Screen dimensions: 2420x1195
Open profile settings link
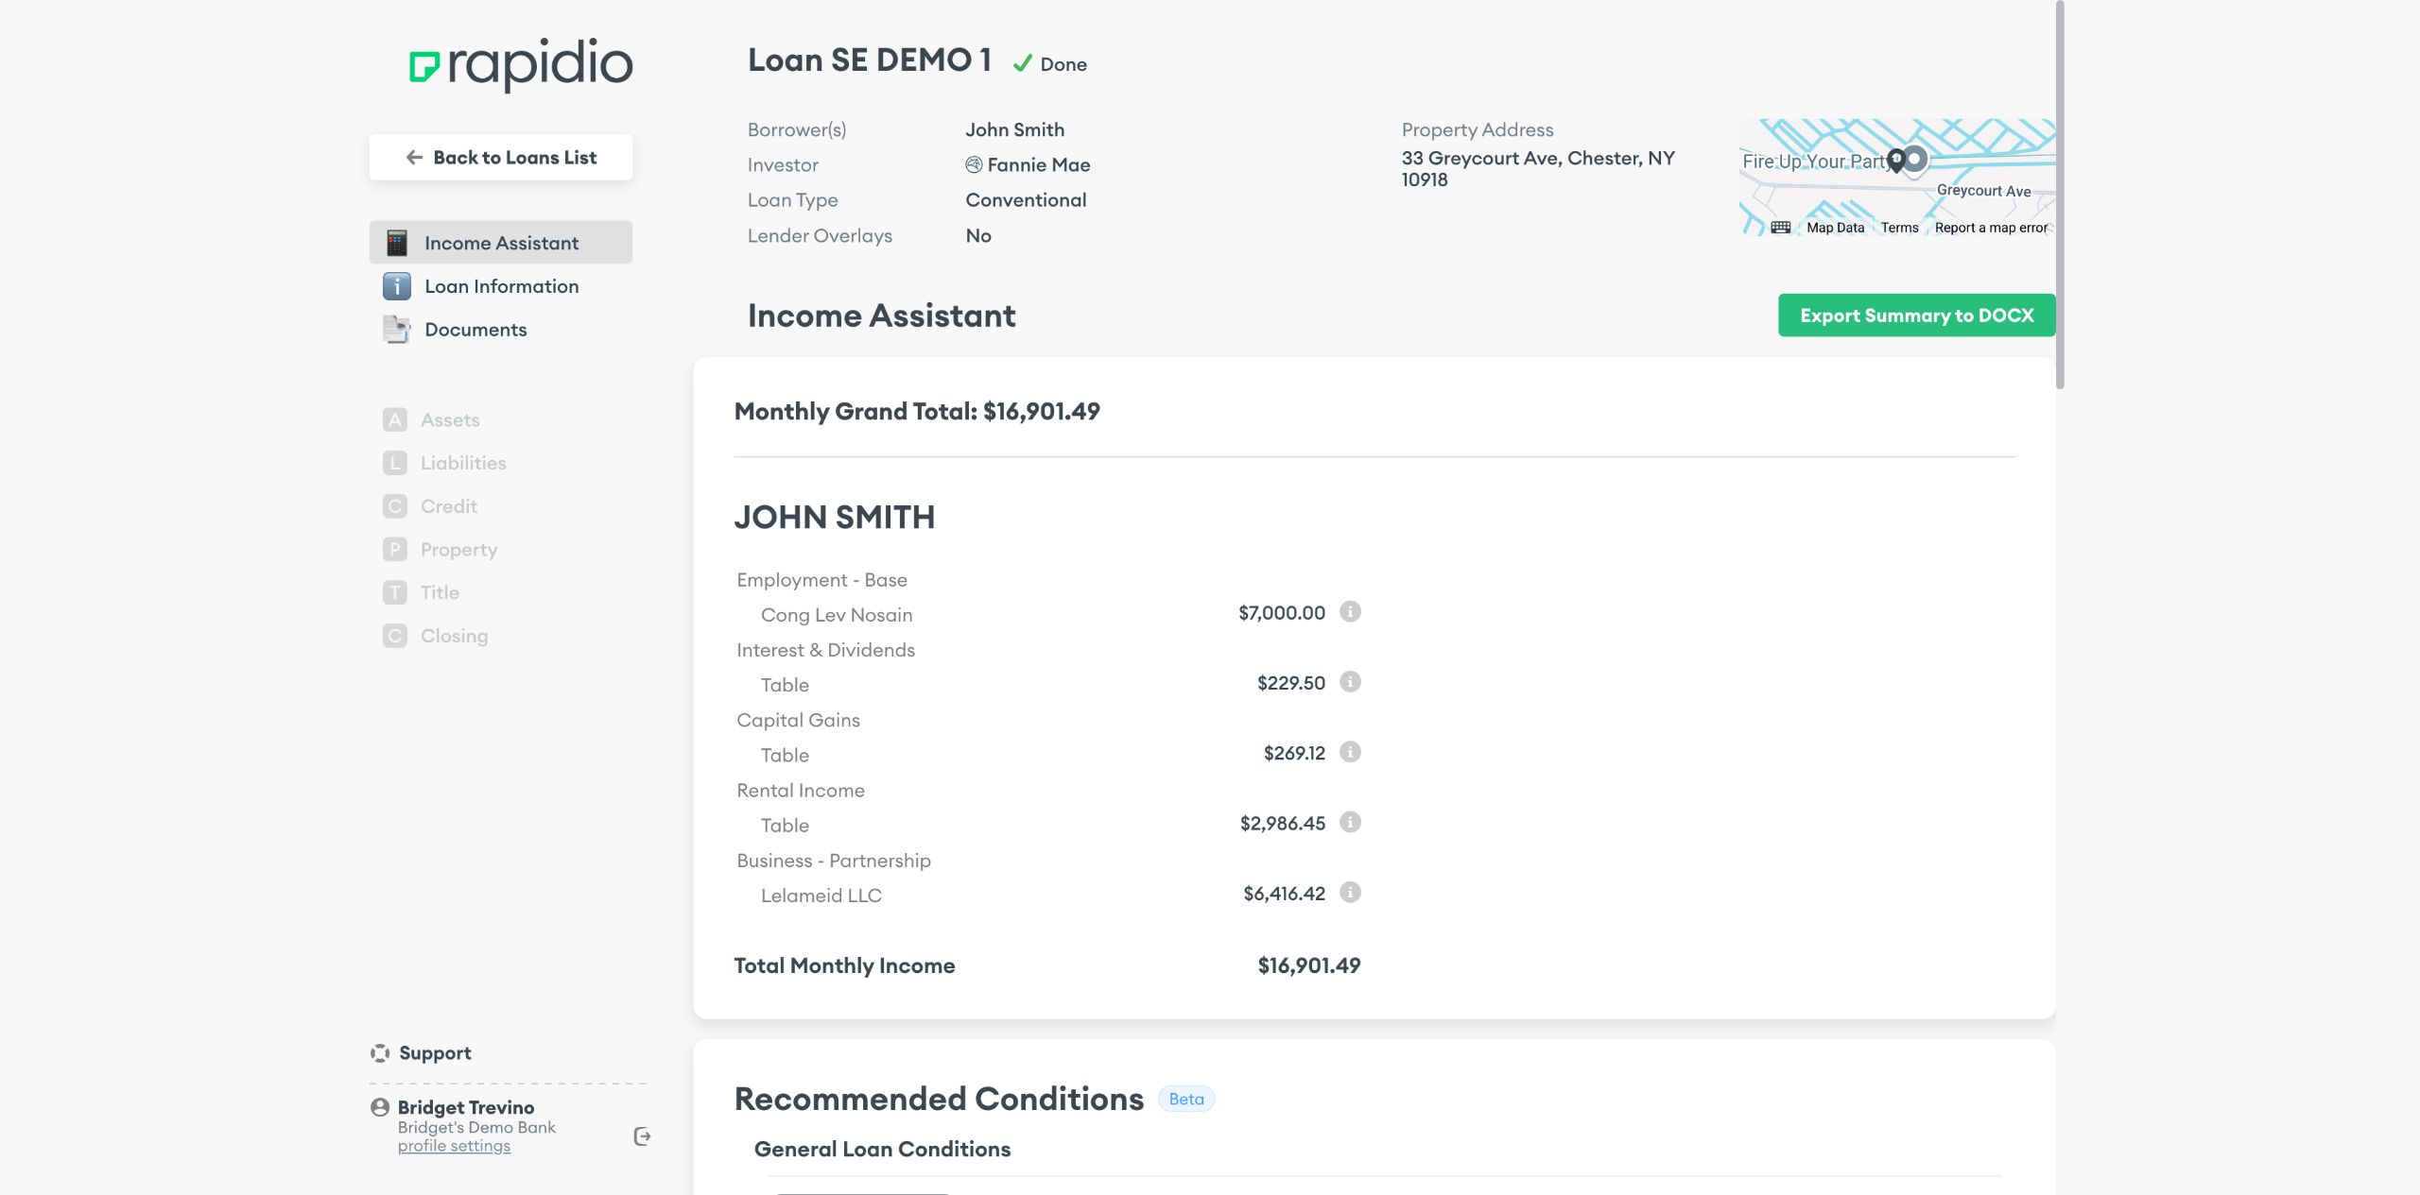click(x=454, y=1146)
